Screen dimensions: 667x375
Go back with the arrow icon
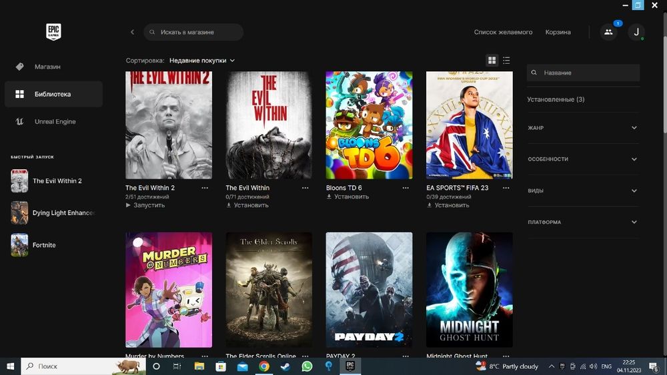point(132,32)
